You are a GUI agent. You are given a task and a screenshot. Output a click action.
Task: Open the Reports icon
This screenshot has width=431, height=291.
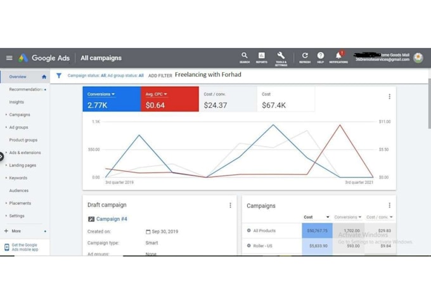click(261, 56)
